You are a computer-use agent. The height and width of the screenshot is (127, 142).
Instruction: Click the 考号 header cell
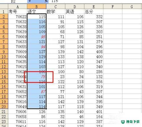(x=18, y=12)
